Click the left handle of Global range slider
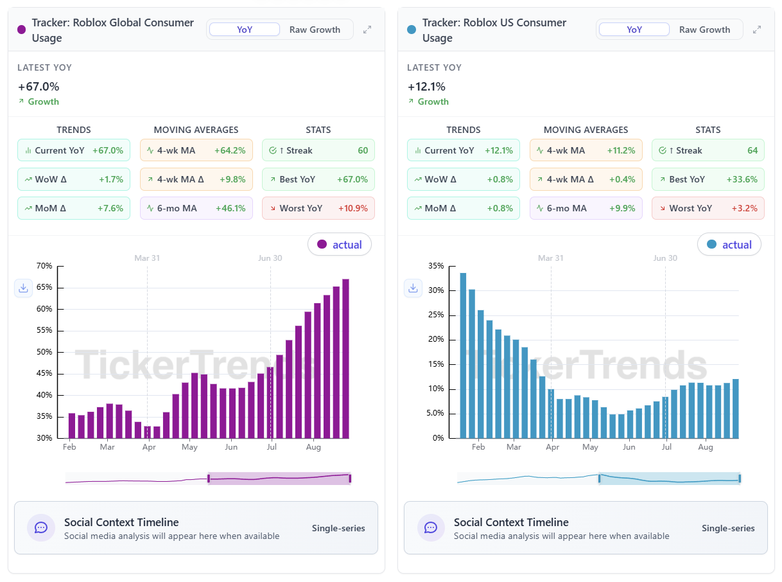Image resolution: width=782 pixels, height=582 pixels. point(208,479)
